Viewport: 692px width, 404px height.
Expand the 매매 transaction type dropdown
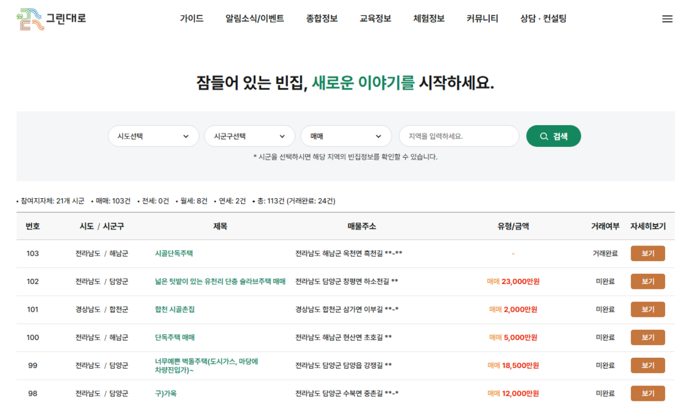coord(346,136)
